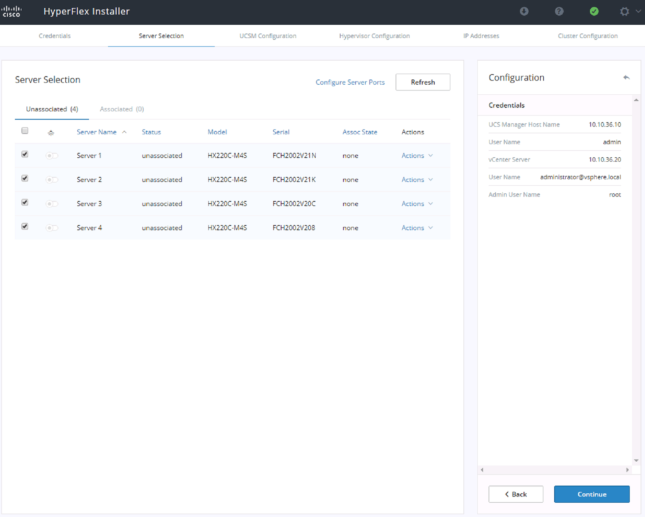The height and width of the screenshot is (517, 645).
Task: Go to the UCSM Configuration step
Action: (x=268, y=36)
